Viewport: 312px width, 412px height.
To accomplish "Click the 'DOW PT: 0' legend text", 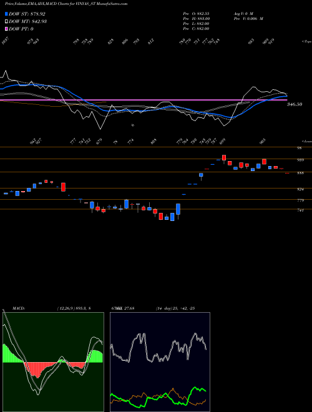I will (x=21, y=29).
